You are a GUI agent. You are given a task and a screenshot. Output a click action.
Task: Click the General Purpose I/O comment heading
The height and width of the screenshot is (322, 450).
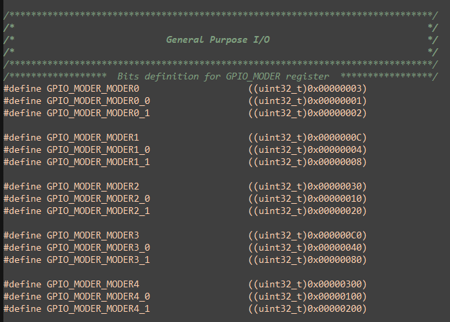click(218, 39)
